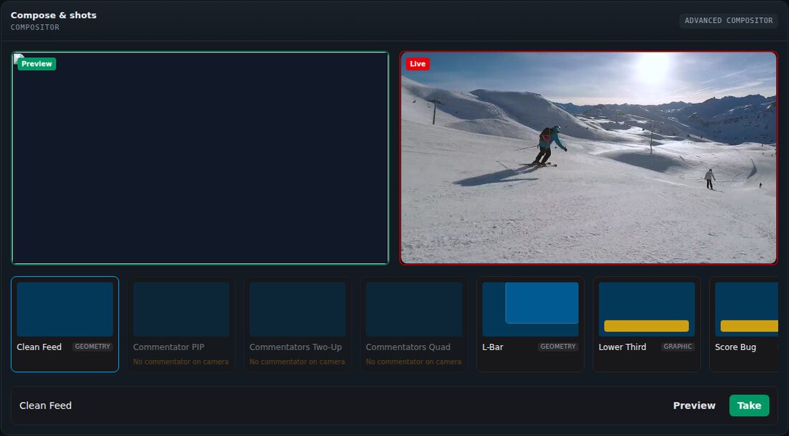Click the GRAPHIC tag on Lower Third
The width and height of the screenshot is (789, 436).
click(x=677, y=346)
